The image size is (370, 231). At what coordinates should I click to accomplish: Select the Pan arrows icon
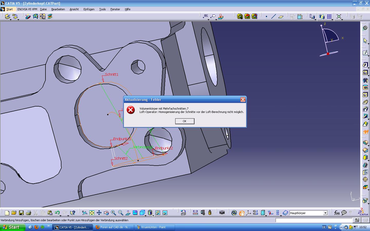pyautogui.click(x=99, y=213)
